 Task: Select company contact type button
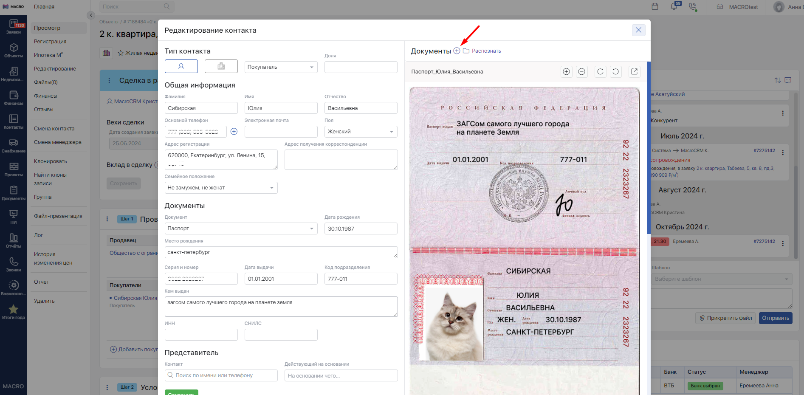[221, 66]
